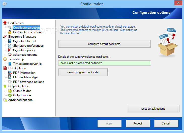Image resolution: width=184 pixels, height=133 pixels.
Task: Click the Apply button
Action: (109, 123)
